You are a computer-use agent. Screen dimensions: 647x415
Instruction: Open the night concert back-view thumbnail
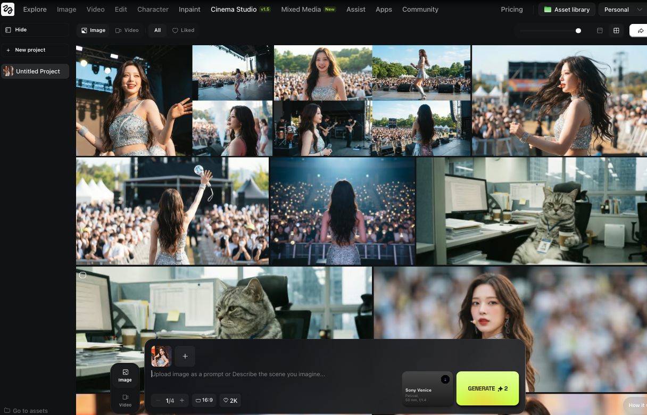(x=343, y=211)
